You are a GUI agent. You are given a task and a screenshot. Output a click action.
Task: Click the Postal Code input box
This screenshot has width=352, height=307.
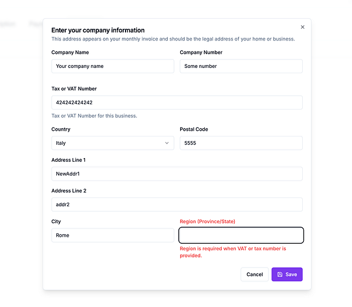pos(241,143)
